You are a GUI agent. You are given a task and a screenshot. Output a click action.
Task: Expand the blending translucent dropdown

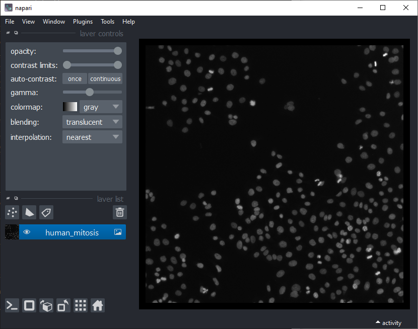pyautogui.click(x=92, y=122)
